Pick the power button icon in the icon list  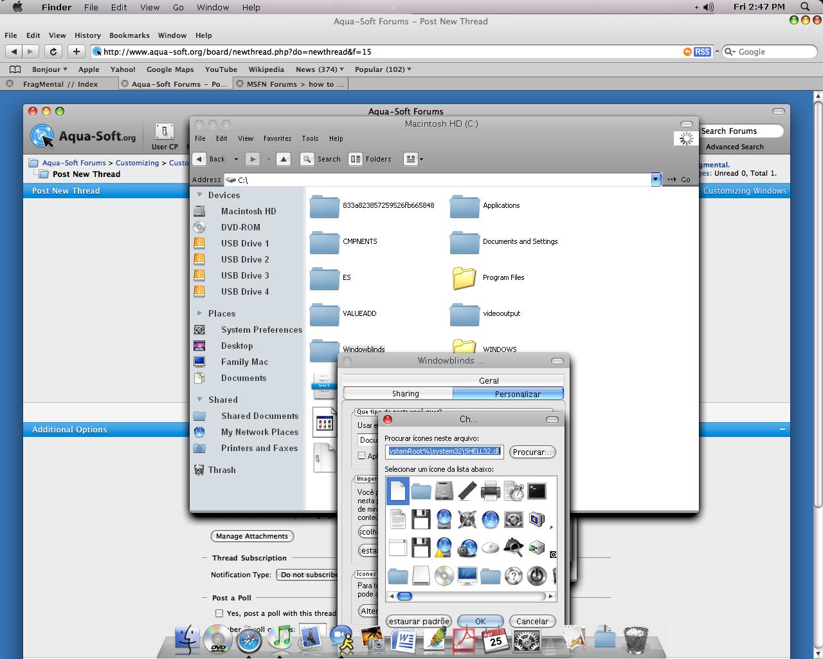(537, 575)
